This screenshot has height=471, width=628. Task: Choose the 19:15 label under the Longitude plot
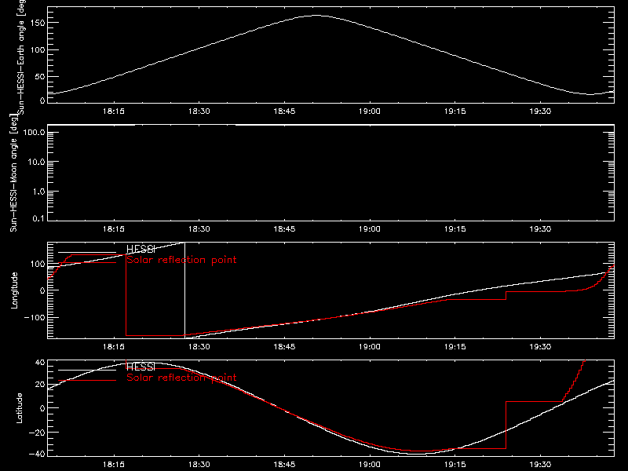click(455, 346)
